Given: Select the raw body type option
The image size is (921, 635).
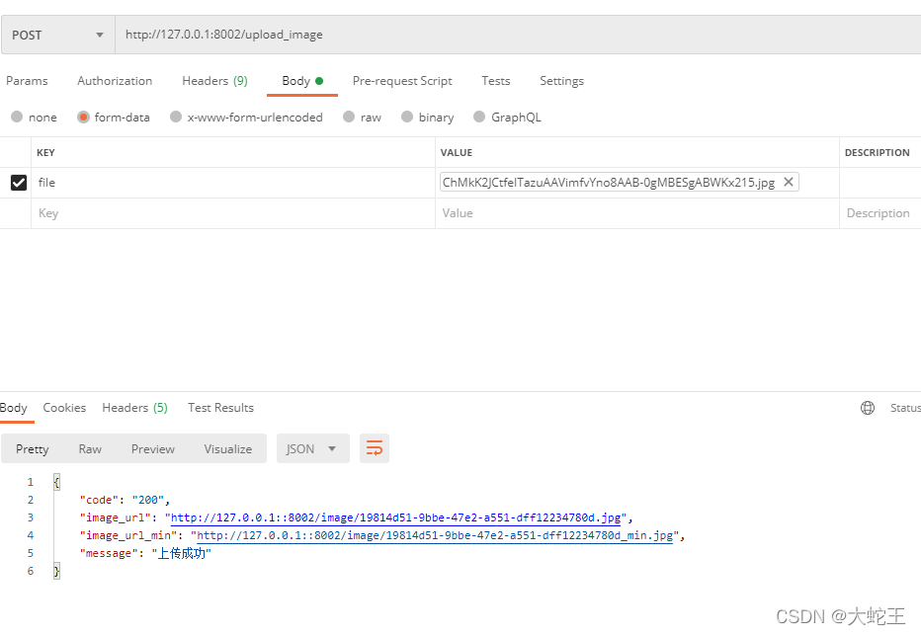Looking at the screenshot, I should click(349, 117).
